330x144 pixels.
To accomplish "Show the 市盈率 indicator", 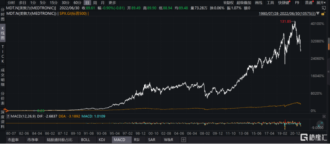I will coord(13,140).
